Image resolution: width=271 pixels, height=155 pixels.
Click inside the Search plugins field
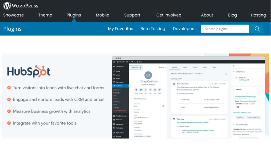[x=225, y=29]
